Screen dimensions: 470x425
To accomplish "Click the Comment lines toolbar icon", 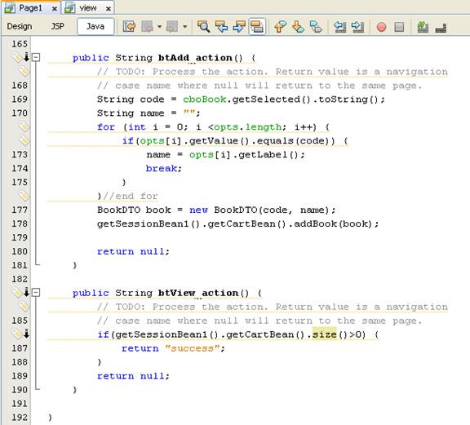I will [x=423, y=27].
